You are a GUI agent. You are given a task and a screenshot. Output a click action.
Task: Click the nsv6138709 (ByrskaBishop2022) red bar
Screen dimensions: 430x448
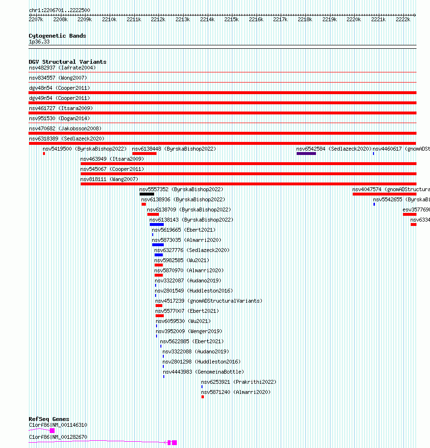(153, 214)
